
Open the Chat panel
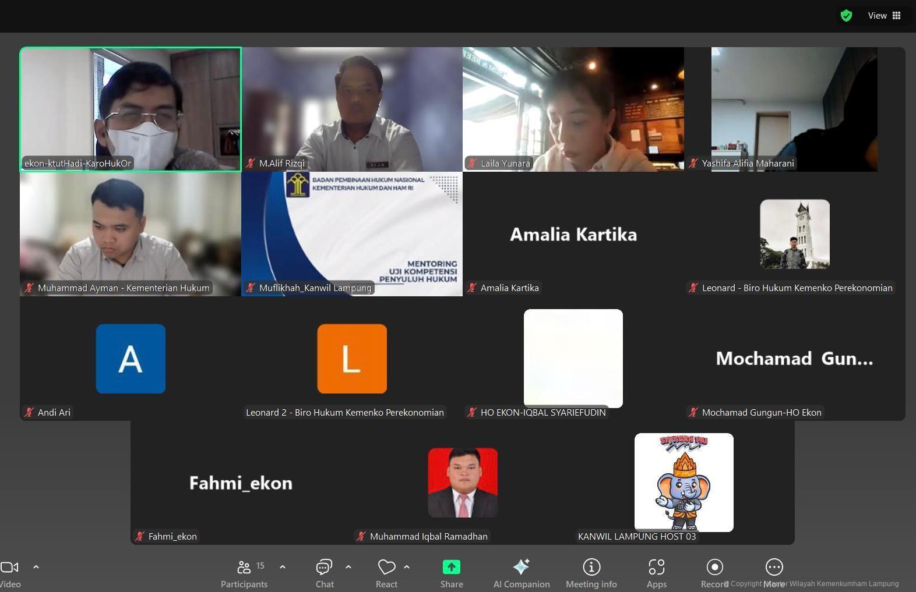click(324, 567)
